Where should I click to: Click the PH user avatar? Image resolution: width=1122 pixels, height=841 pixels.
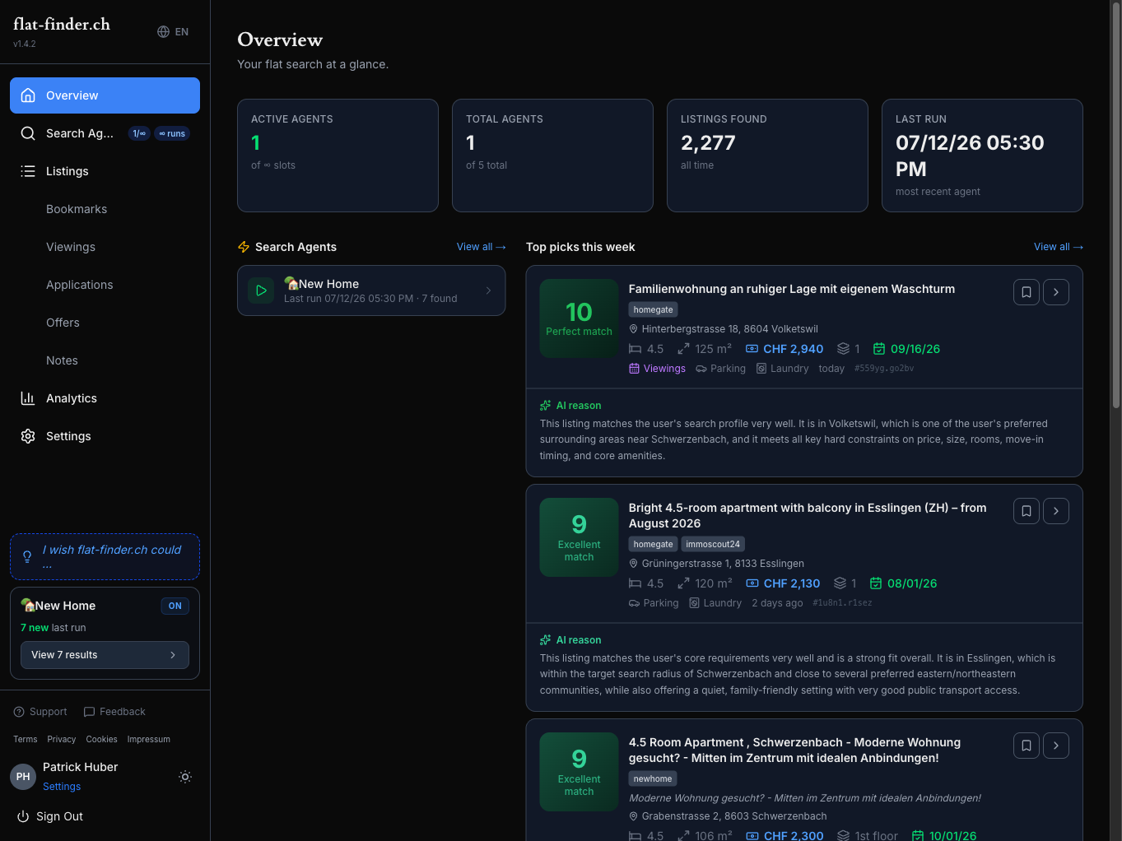coord(23,777)
